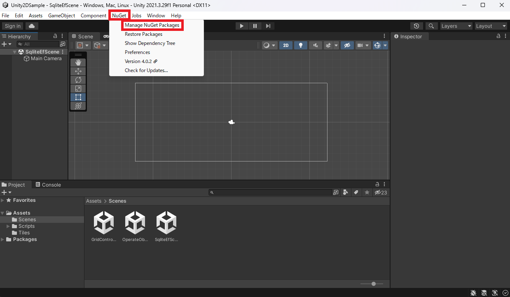The image size is (510, 297).
Task: Click search by type icon in Project
Action: (x=346, y=192)
